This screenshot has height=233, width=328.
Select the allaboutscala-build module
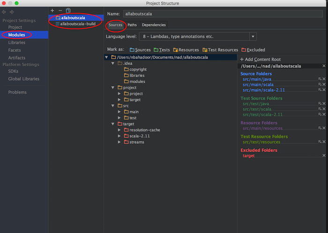tap(76, 24)
